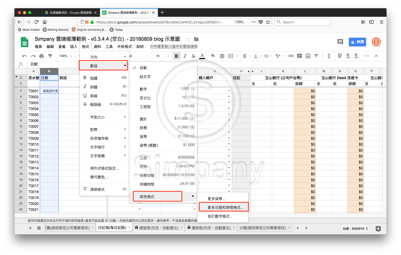Image resolution: width=401 pixels, height=255 pixels.
Task: Open the text color picker
Action: 202,56
